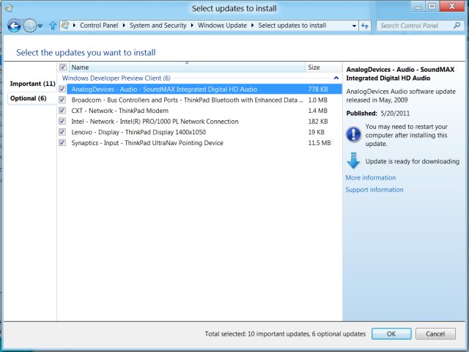This screenshot has width=469, height=352.
Task: Select Synaptics ThinkPad UltraNav Pointing Device row
Action: tap(204, 143)
